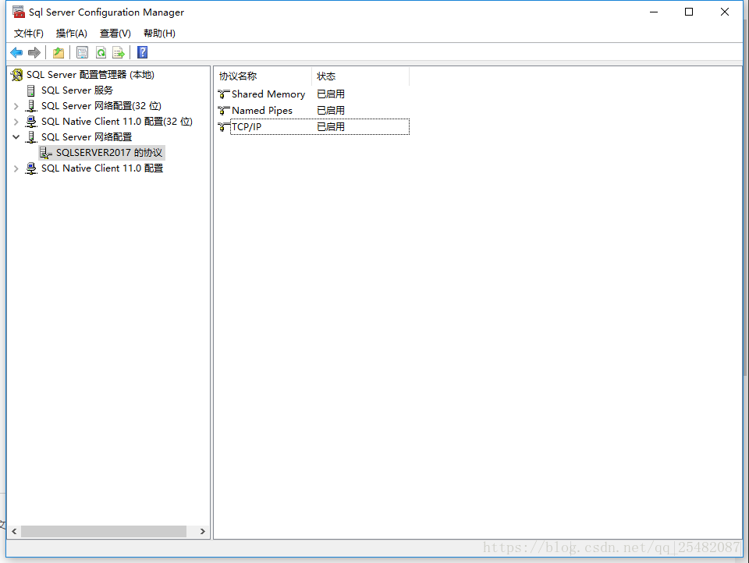Expand SQL Native Client 11.0 配置(32 位) node

pos(16,122)
